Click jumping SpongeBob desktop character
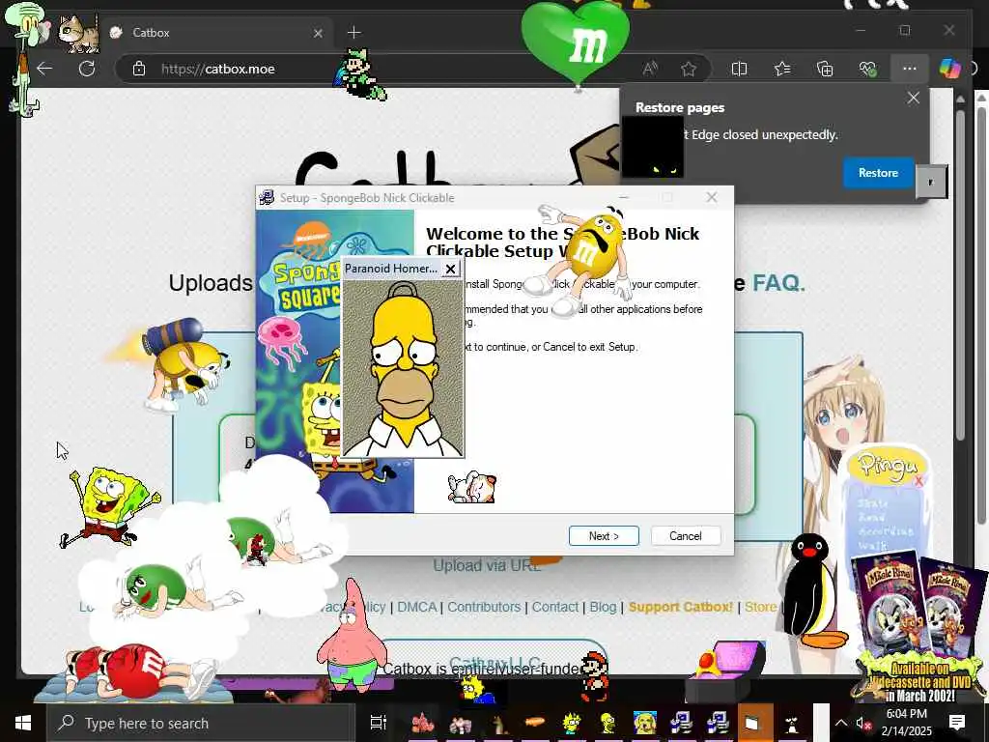Screen dimensions: 989x742 point(108,507)
